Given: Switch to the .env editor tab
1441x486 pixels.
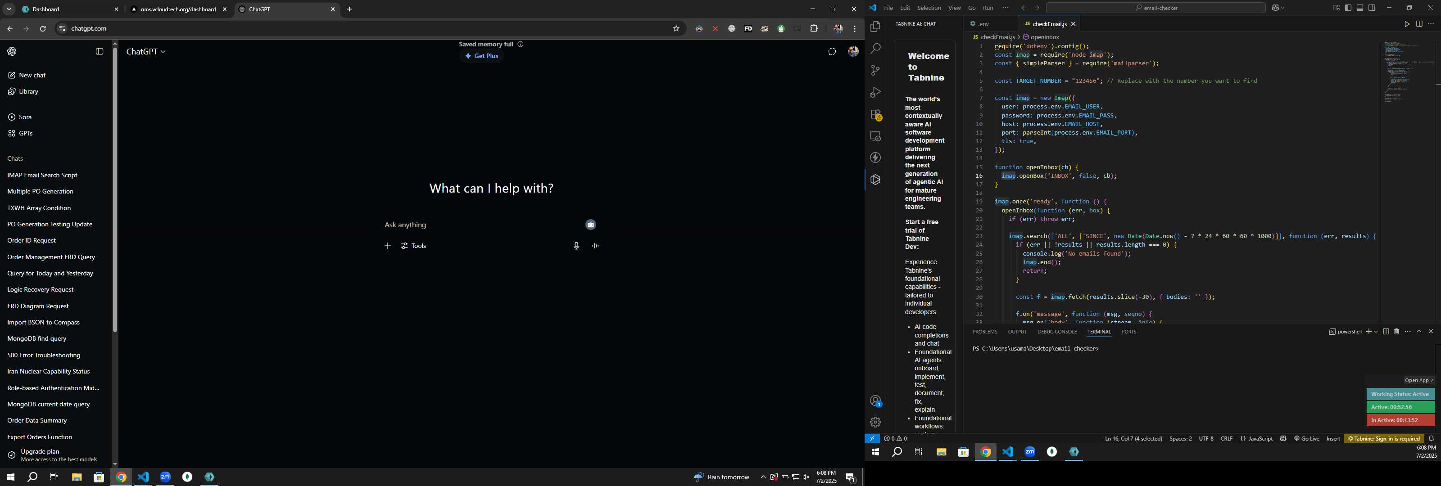Looking at the screenshot, I should [983, 24].
